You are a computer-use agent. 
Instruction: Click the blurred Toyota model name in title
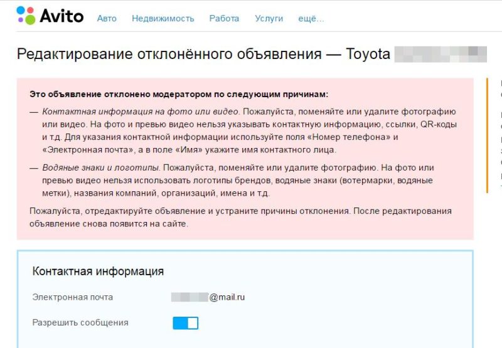(441, 54)
